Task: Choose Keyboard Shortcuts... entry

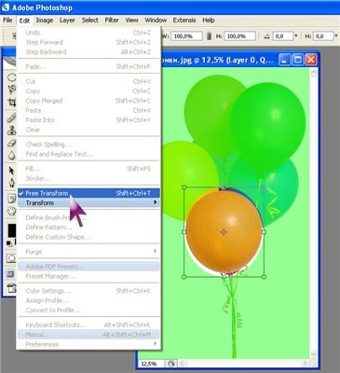Action: (x=88, y=325)
